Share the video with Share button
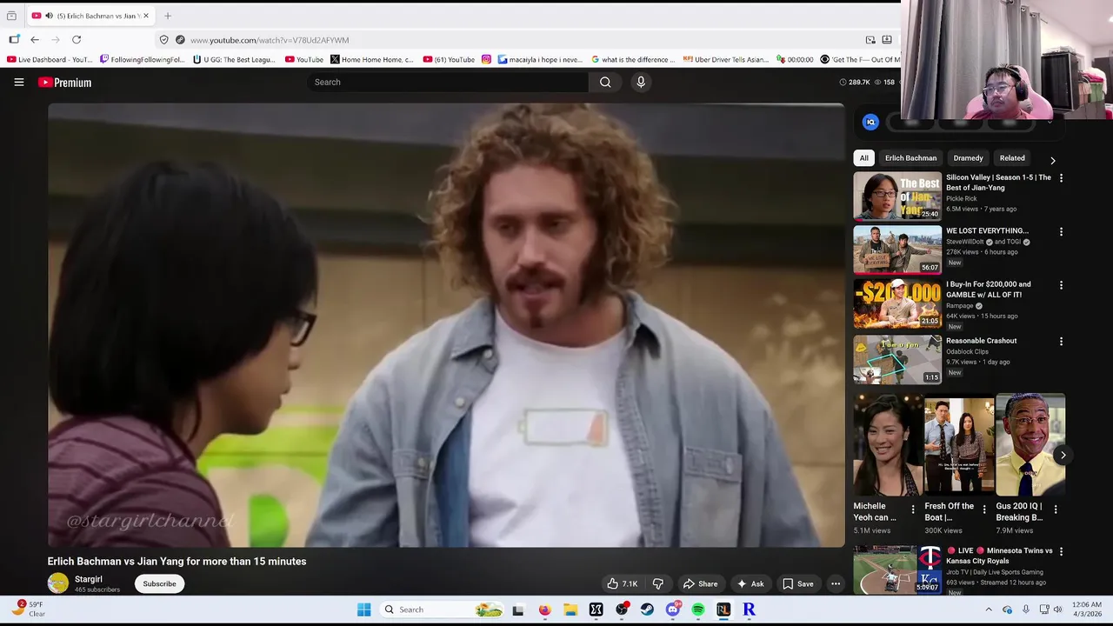The width and height of the screenshot is (1113, 626). tap(701, 583)
